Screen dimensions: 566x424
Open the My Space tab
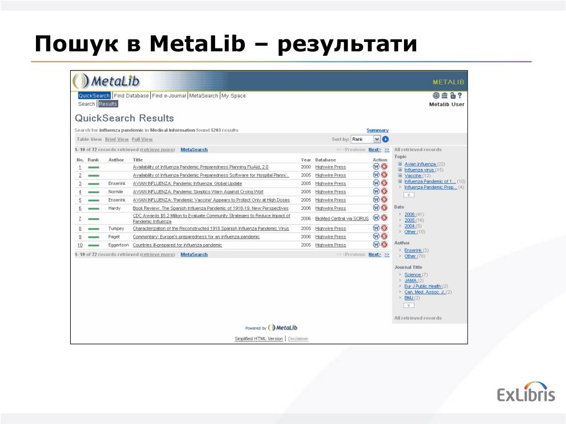click(x=234, y=96)
